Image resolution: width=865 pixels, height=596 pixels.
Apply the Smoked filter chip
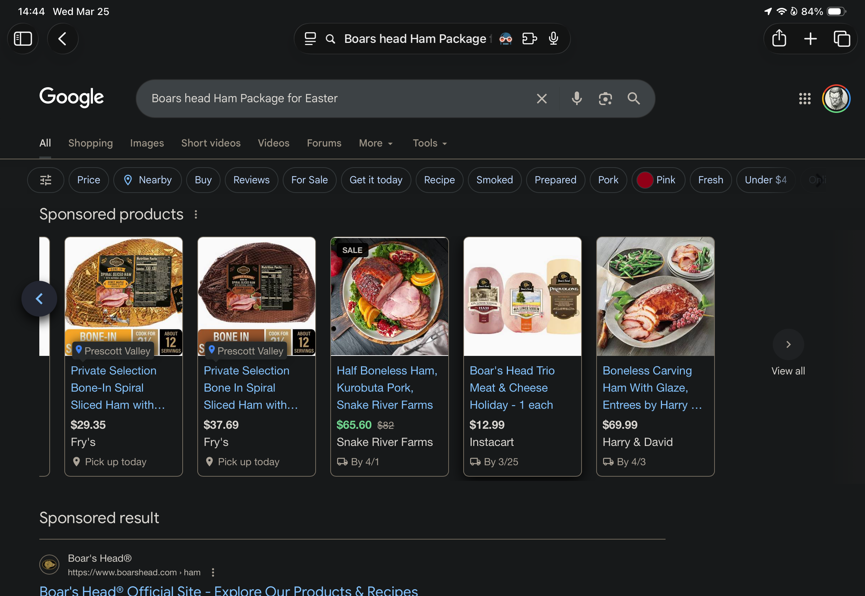494,180
